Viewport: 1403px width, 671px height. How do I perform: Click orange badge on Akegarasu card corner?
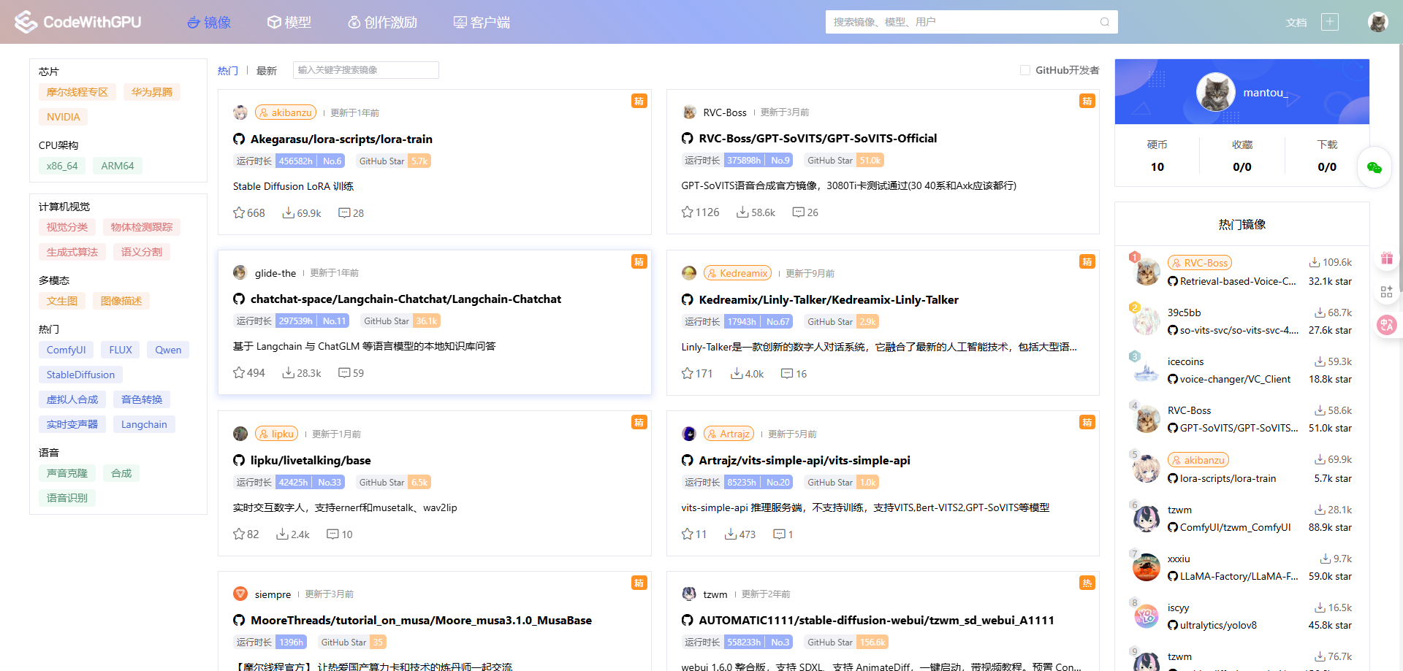coord(639,101)
